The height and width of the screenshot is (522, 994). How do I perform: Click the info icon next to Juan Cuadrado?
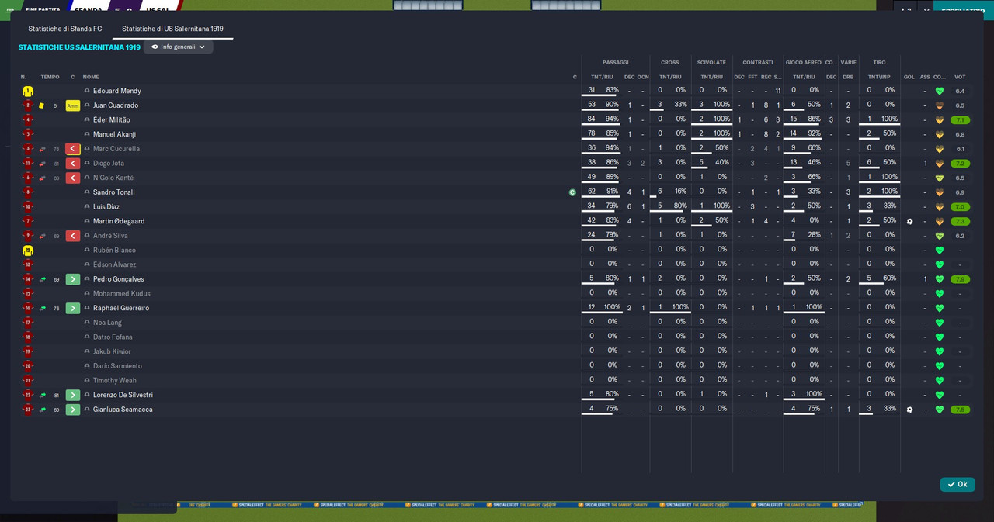(x=87, y=105)
